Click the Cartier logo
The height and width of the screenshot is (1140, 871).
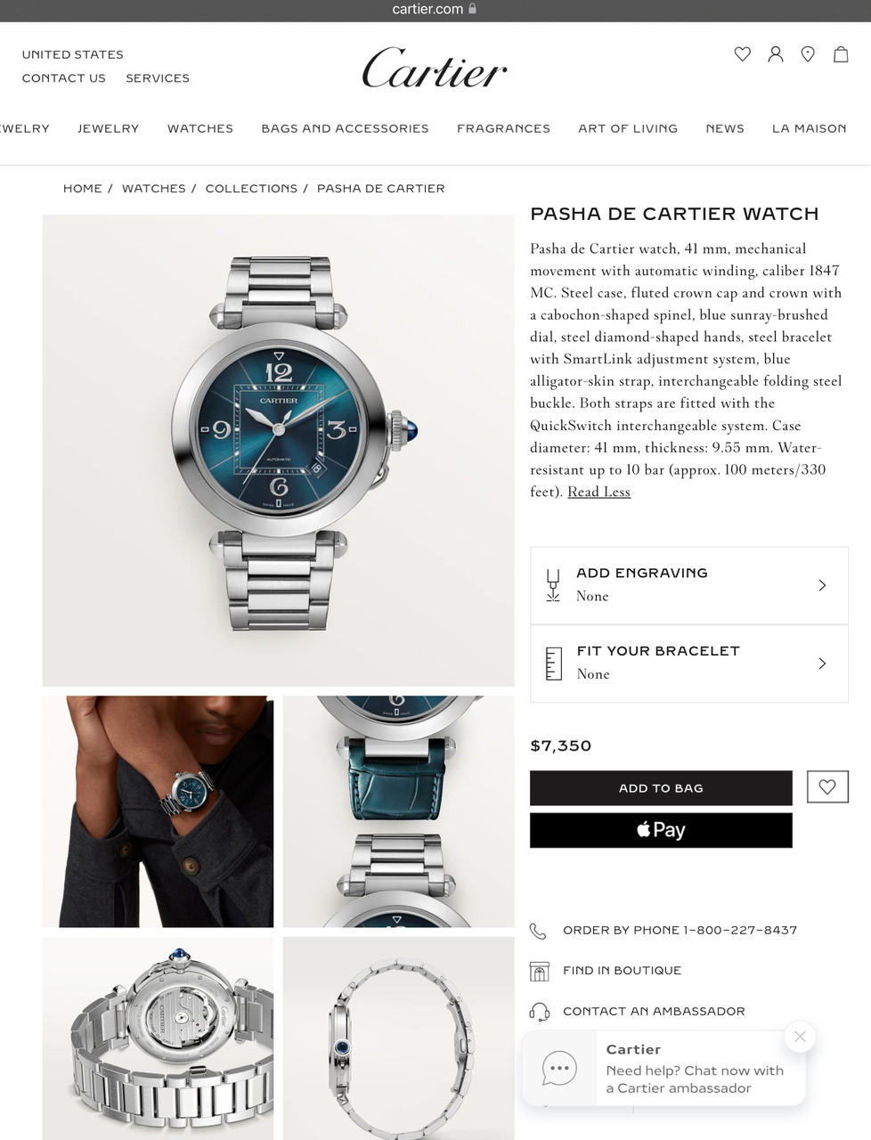[435, 68]
